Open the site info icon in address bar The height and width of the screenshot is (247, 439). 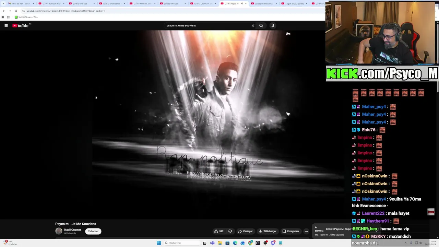23,11
